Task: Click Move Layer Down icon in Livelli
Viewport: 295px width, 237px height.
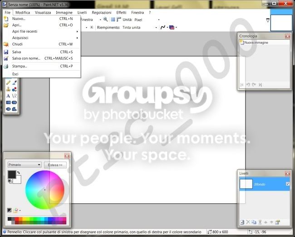Action: click(x=271, y=222)
